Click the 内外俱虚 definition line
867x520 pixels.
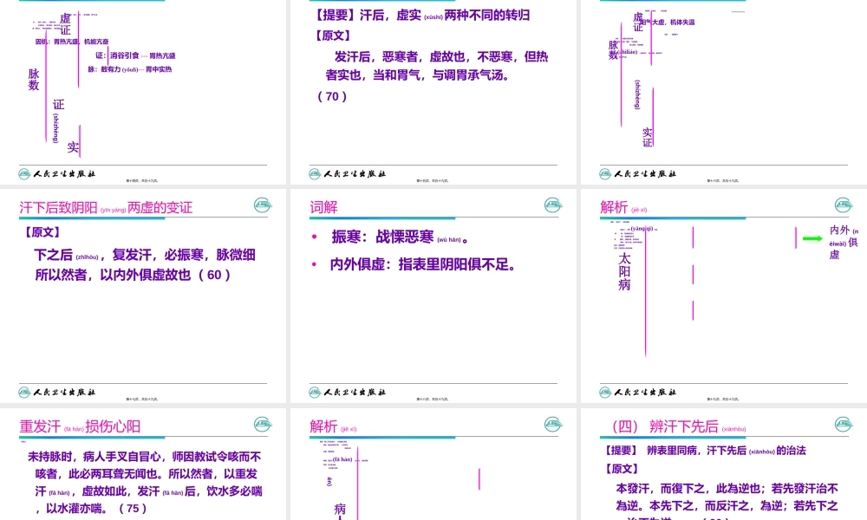(x=407, y=266)
